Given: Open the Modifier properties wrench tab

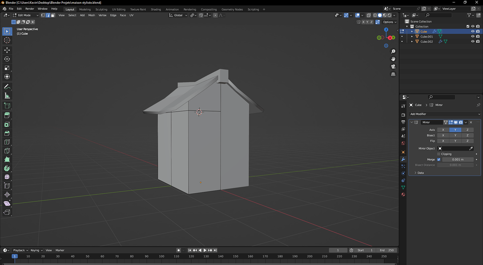Looking at the screenshot, I should point(403,159).
